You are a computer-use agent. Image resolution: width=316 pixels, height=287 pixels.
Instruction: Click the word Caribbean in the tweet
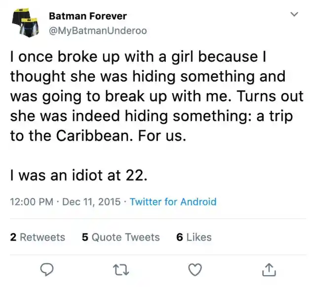tap(92, 136)
